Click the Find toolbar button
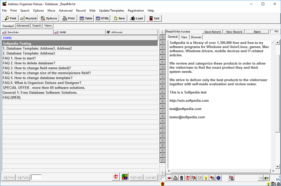Image resolution: width=281 pixels, height=186 pixels. coord(10,18)
